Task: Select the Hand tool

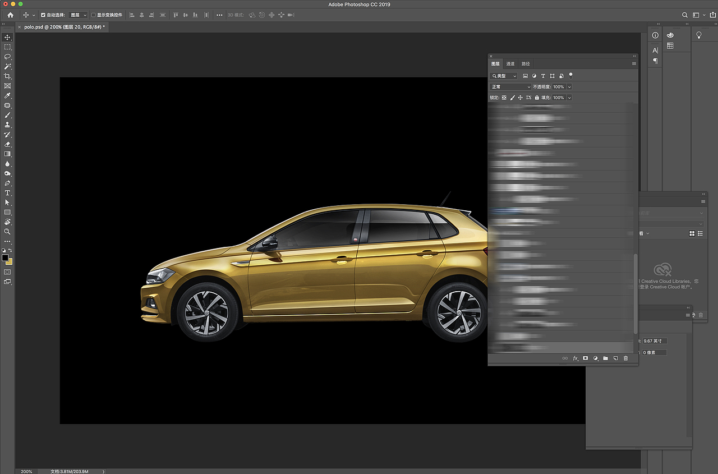Action: click(7, 222)
